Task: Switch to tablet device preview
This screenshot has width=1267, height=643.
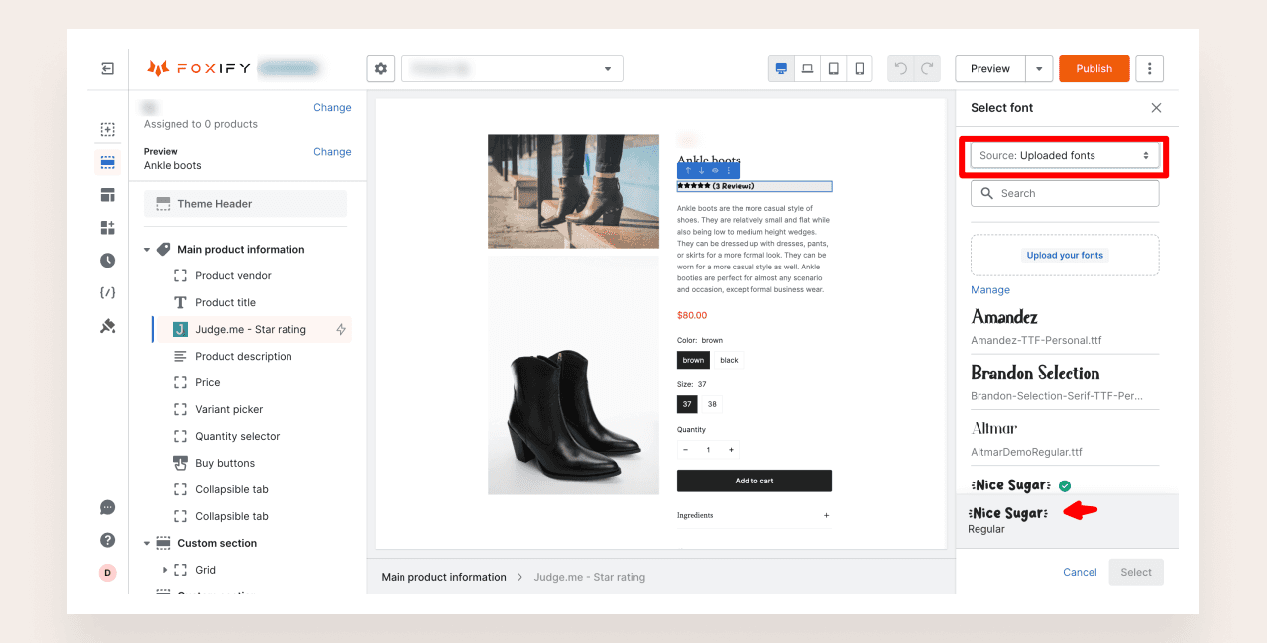Action: tap(833, 69)
